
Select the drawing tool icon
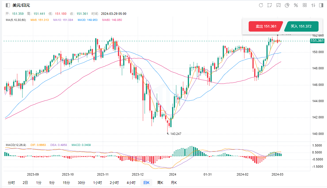click(270, 5)
